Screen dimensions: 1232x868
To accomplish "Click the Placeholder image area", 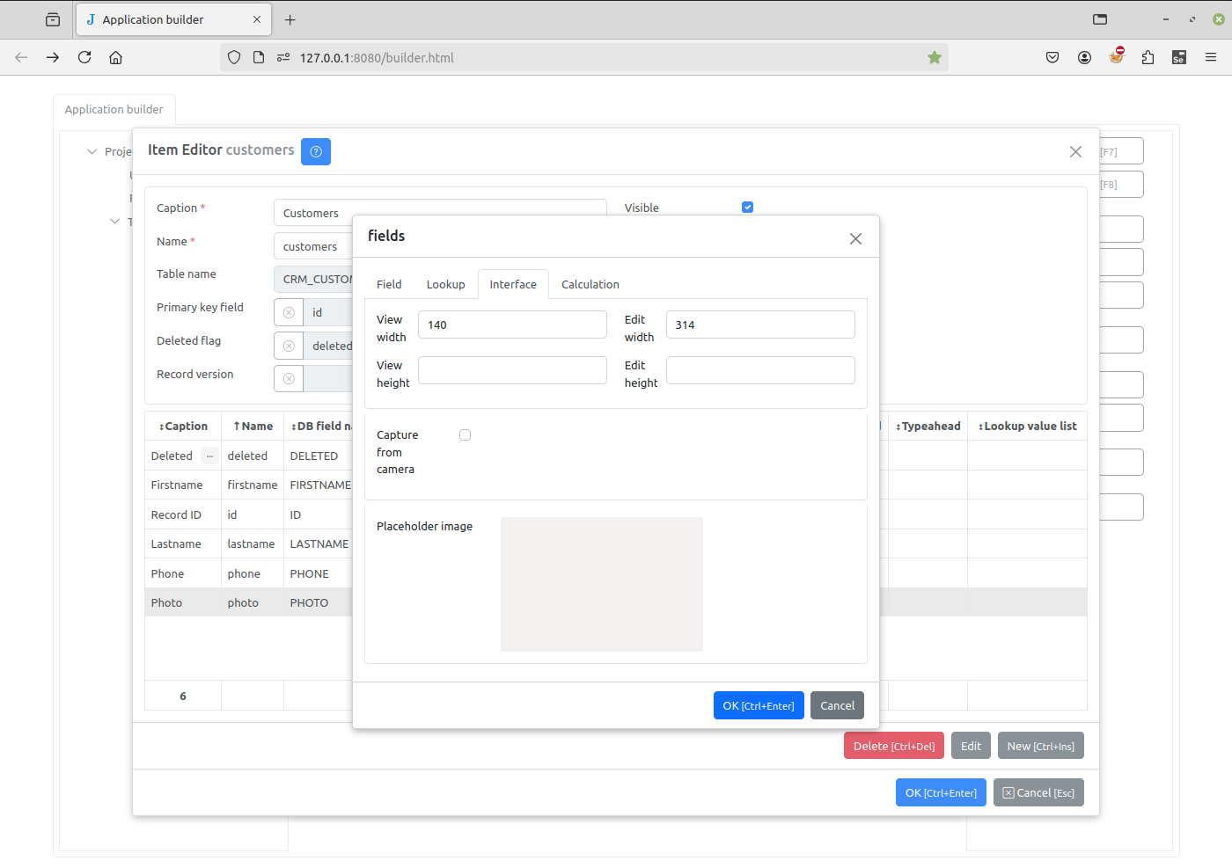I will tap(601, 584).
